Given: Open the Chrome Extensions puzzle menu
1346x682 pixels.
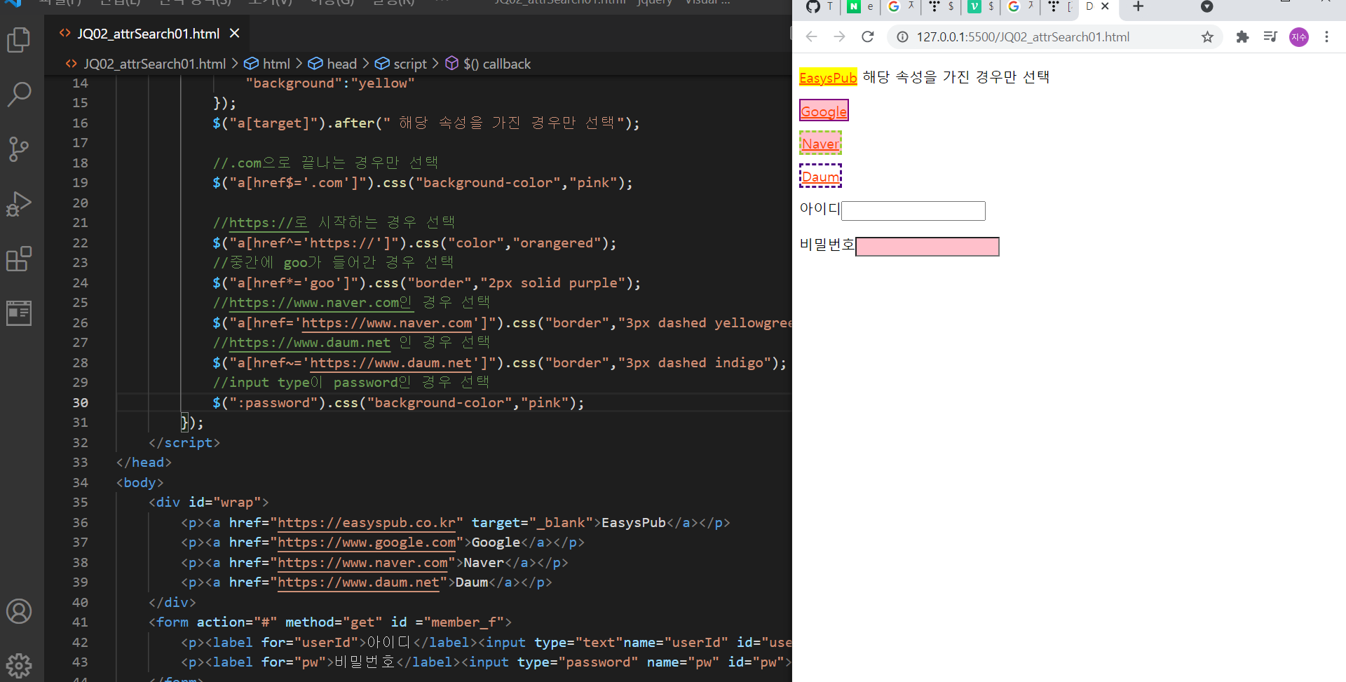Looking at the screenshot, I should (x=1242, y=36).
